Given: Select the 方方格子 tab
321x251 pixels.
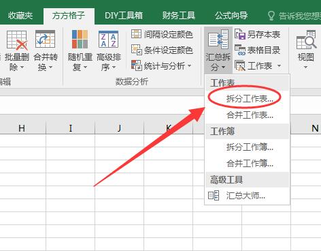Looking at the screenshot, I should (x=69, y=16).
